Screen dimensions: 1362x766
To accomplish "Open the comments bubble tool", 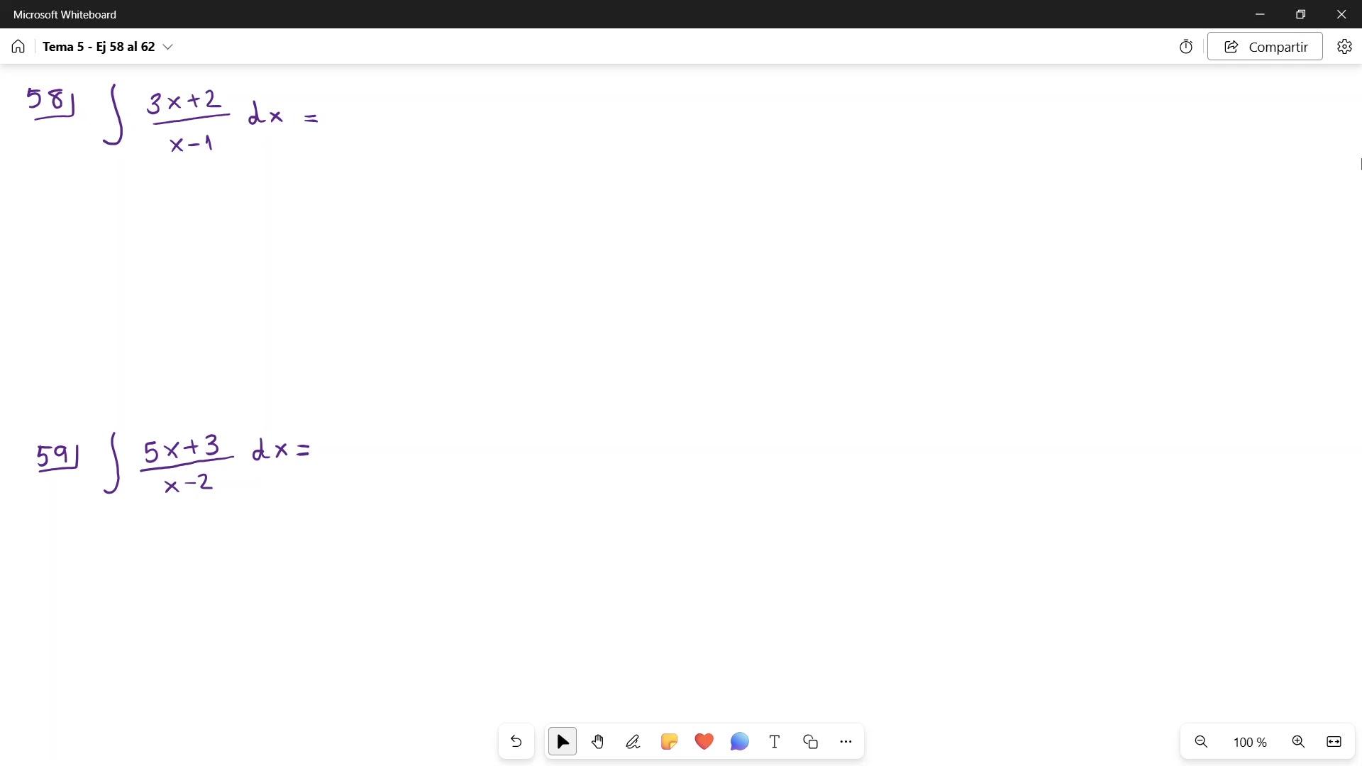I will [739, 742].
